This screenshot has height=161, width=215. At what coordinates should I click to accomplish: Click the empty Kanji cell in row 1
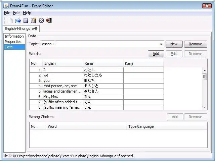click(x=143, y=70)
